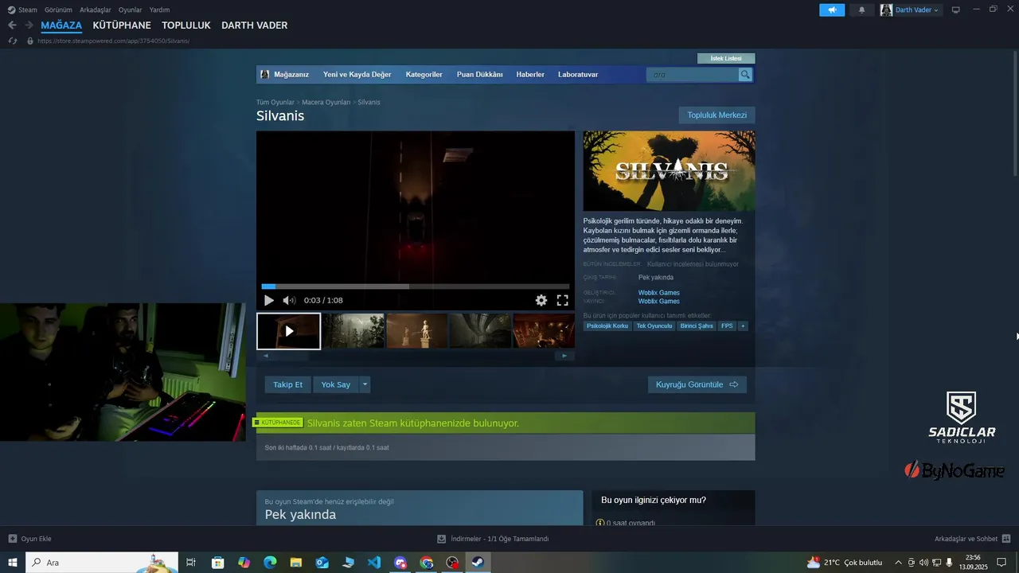Click the plus tag button

(743, 325)
